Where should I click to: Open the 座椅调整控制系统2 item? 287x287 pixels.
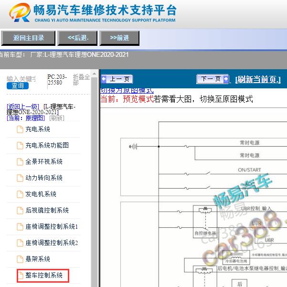tap(52, 243)
